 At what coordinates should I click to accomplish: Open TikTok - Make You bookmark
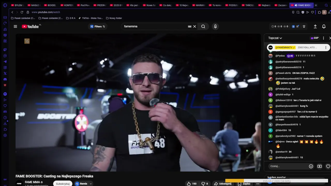click(91, 18)
